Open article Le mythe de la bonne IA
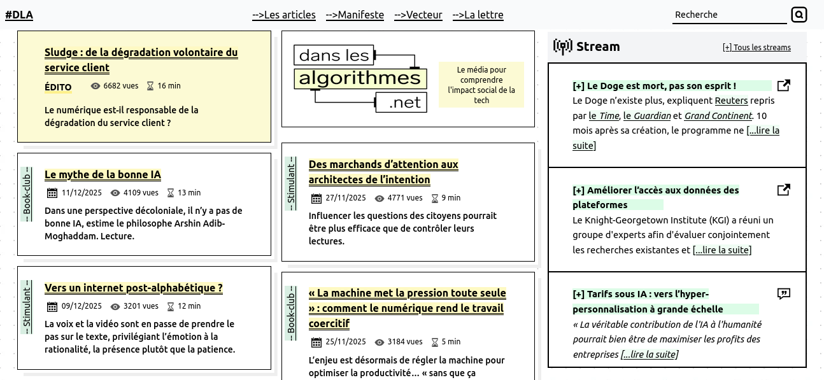Screen dimensions: 824x380 tap(103, 174)
